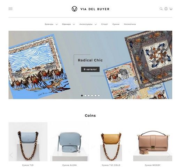The width and height of the screenshot is (181, 167).
Task: Click the В каталог button
Action: (90, 69)
